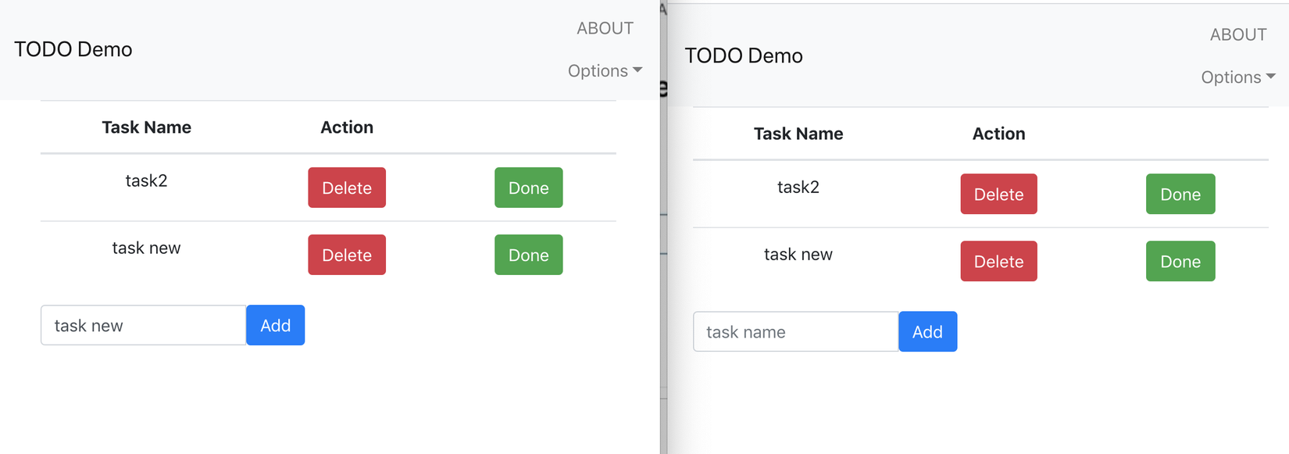The image size is (1289, 454).
Task: Click ABOUT link in left window
Action: (x=605, y=28)
